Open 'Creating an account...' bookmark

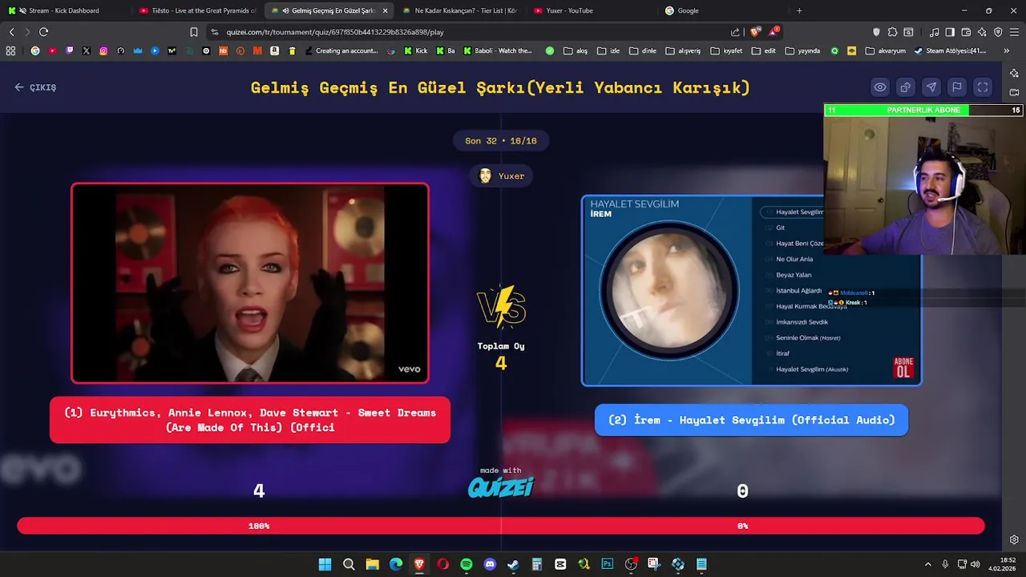[x=340, y=50]
